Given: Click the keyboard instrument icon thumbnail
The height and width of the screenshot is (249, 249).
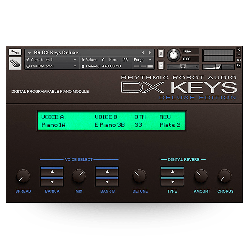Looking at the screenshot, I should pos(15,63).
